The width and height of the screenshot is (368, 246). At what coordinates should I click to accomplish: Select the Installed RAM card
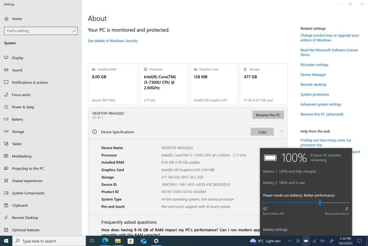tap(113, 84)
